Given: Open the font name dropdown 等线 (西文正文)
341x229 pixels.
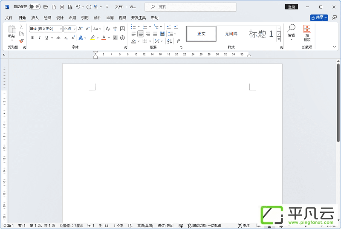Looking at the screenshot, I should [61, 29].
